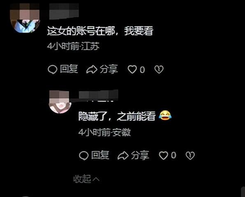Select comment text 这女的账号在哪，我要看
This screenshot has height=197, width=245.
click(x=100, y=31)
